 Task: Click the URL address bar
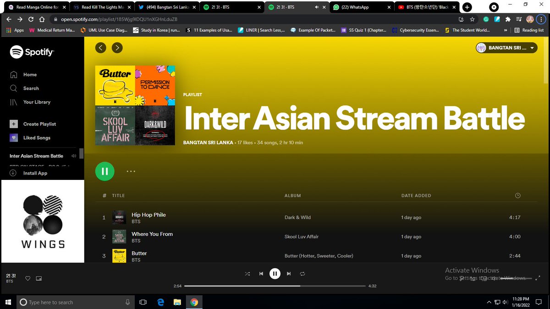coord(257,19)
